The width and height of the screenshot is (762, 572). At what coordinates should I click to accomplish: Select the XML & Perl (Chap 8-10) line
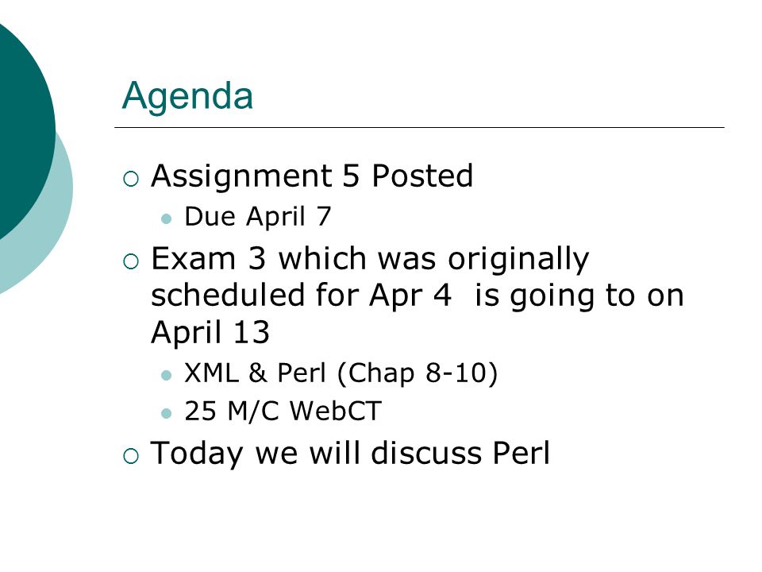tap(341, 373)
